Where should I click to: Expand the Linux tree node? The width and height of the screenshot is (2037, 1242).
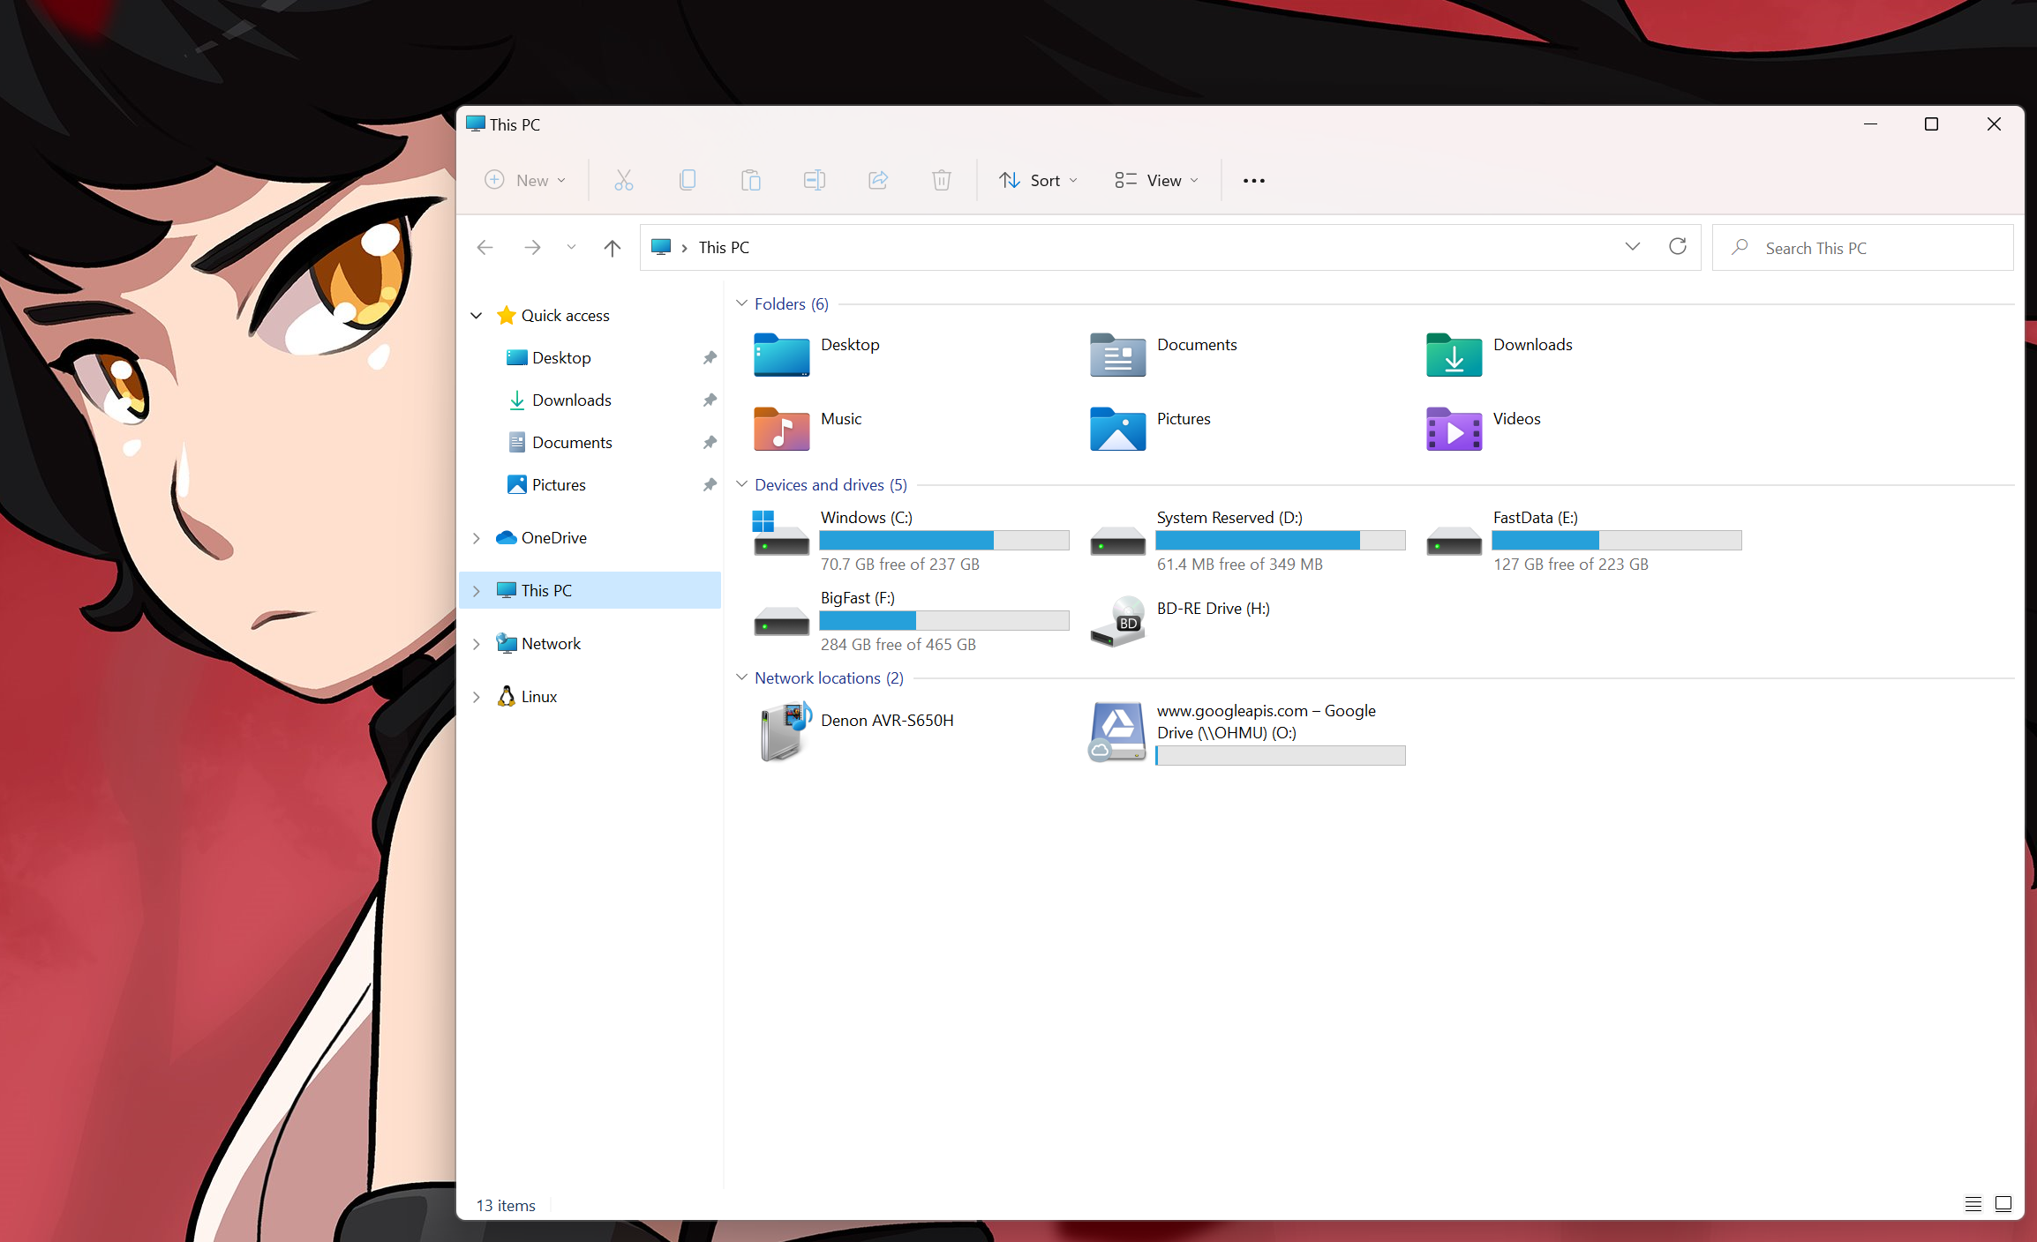477,697
